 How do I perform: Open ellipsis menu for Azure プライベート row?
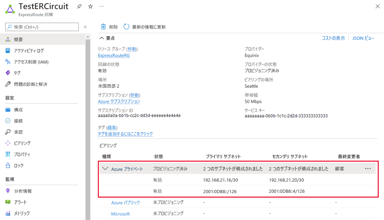368,169
